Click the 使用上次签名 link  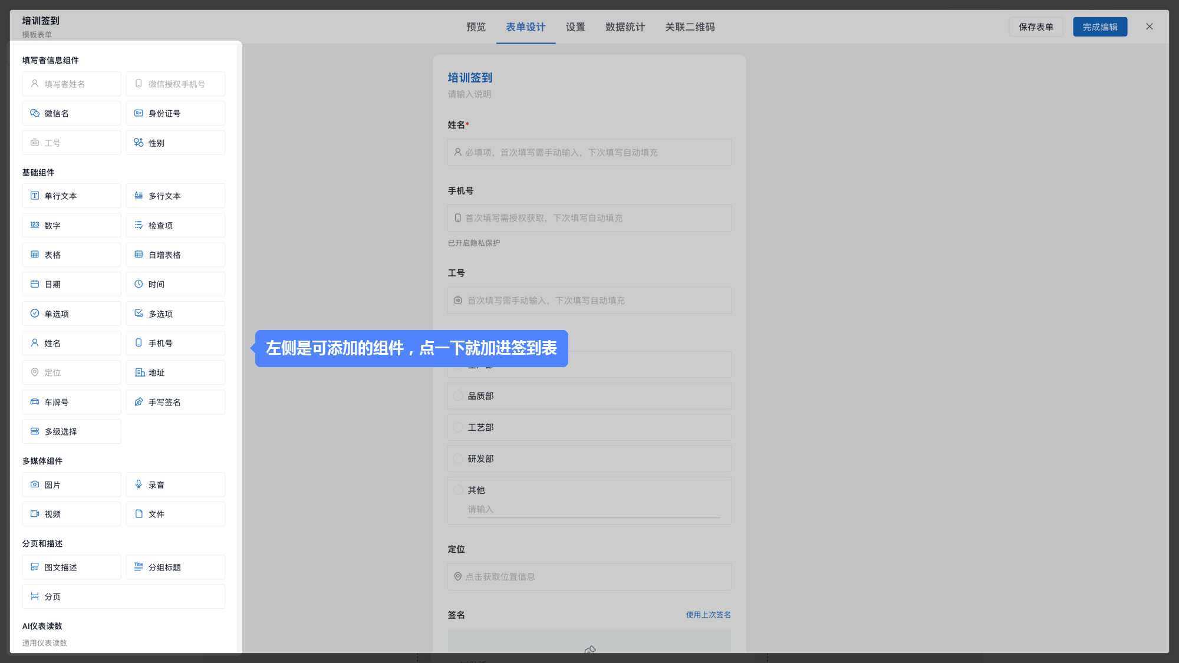coord(708,615)
